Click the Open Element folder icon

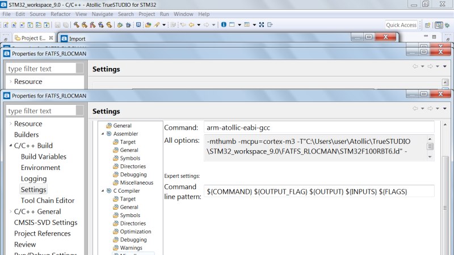148,25
